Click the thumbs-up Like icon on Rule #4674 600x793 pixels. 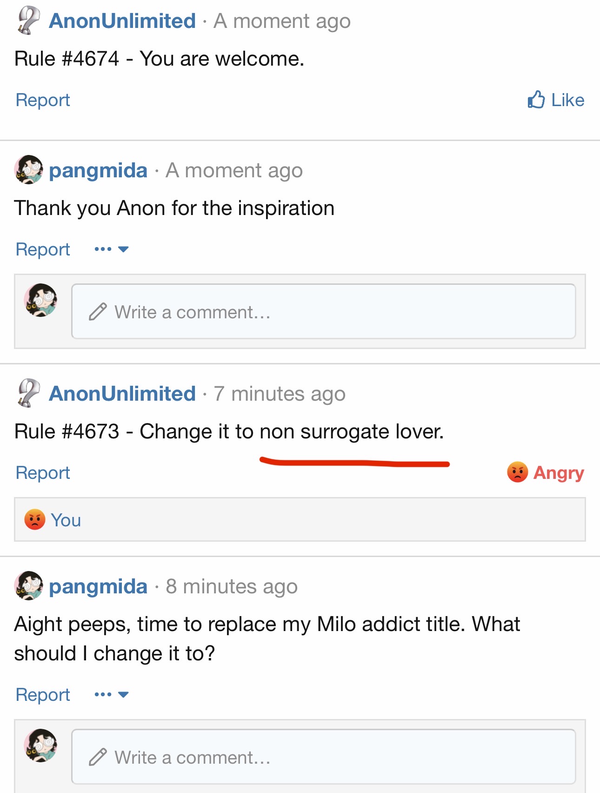536,100
